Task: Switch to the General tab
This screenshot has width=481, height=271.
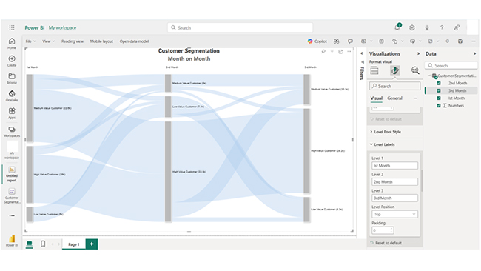Action: click(394, 98)
